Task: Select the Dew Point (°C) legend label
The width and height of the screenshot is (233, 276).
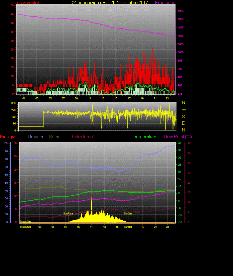Action: pos(178,137)
